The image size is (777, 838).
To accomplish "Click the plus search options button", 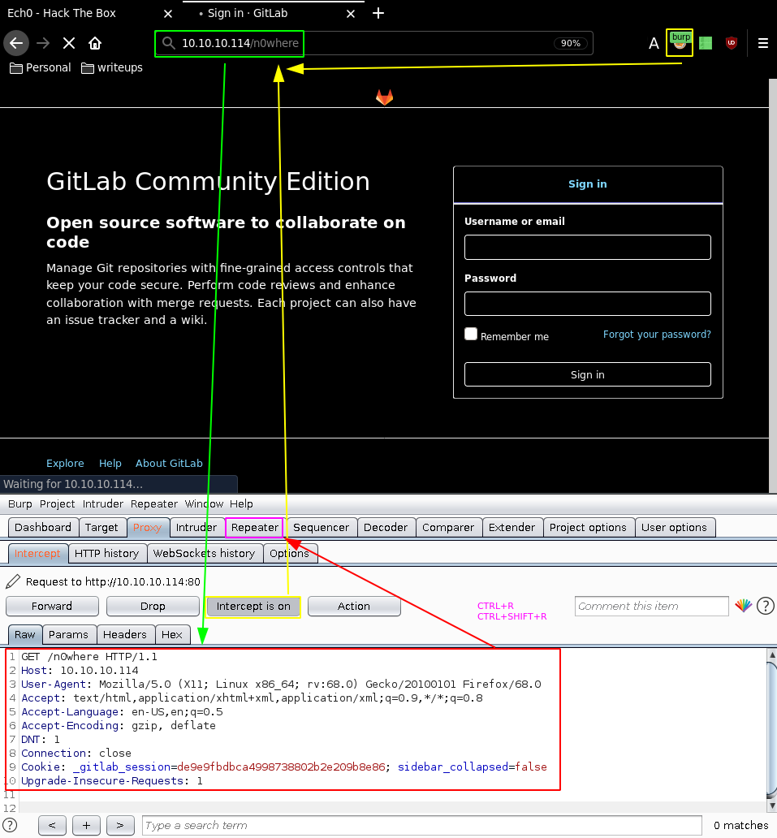I will 86,825.
